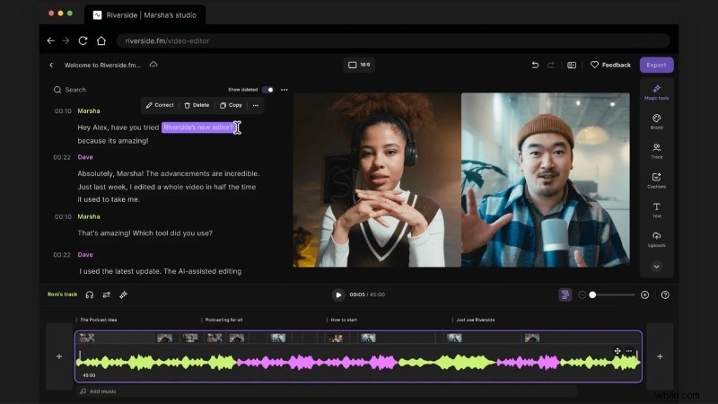Open the 16:9 aspect ratio selector
The image size is (718, 404).
click(x=359, y=65)
